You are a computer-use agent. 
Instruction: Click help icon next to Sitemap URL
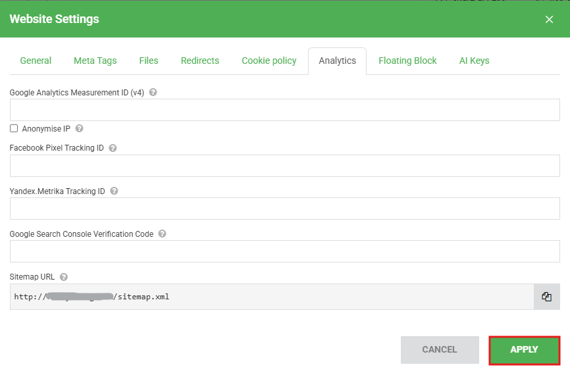(x=64, y=277)
